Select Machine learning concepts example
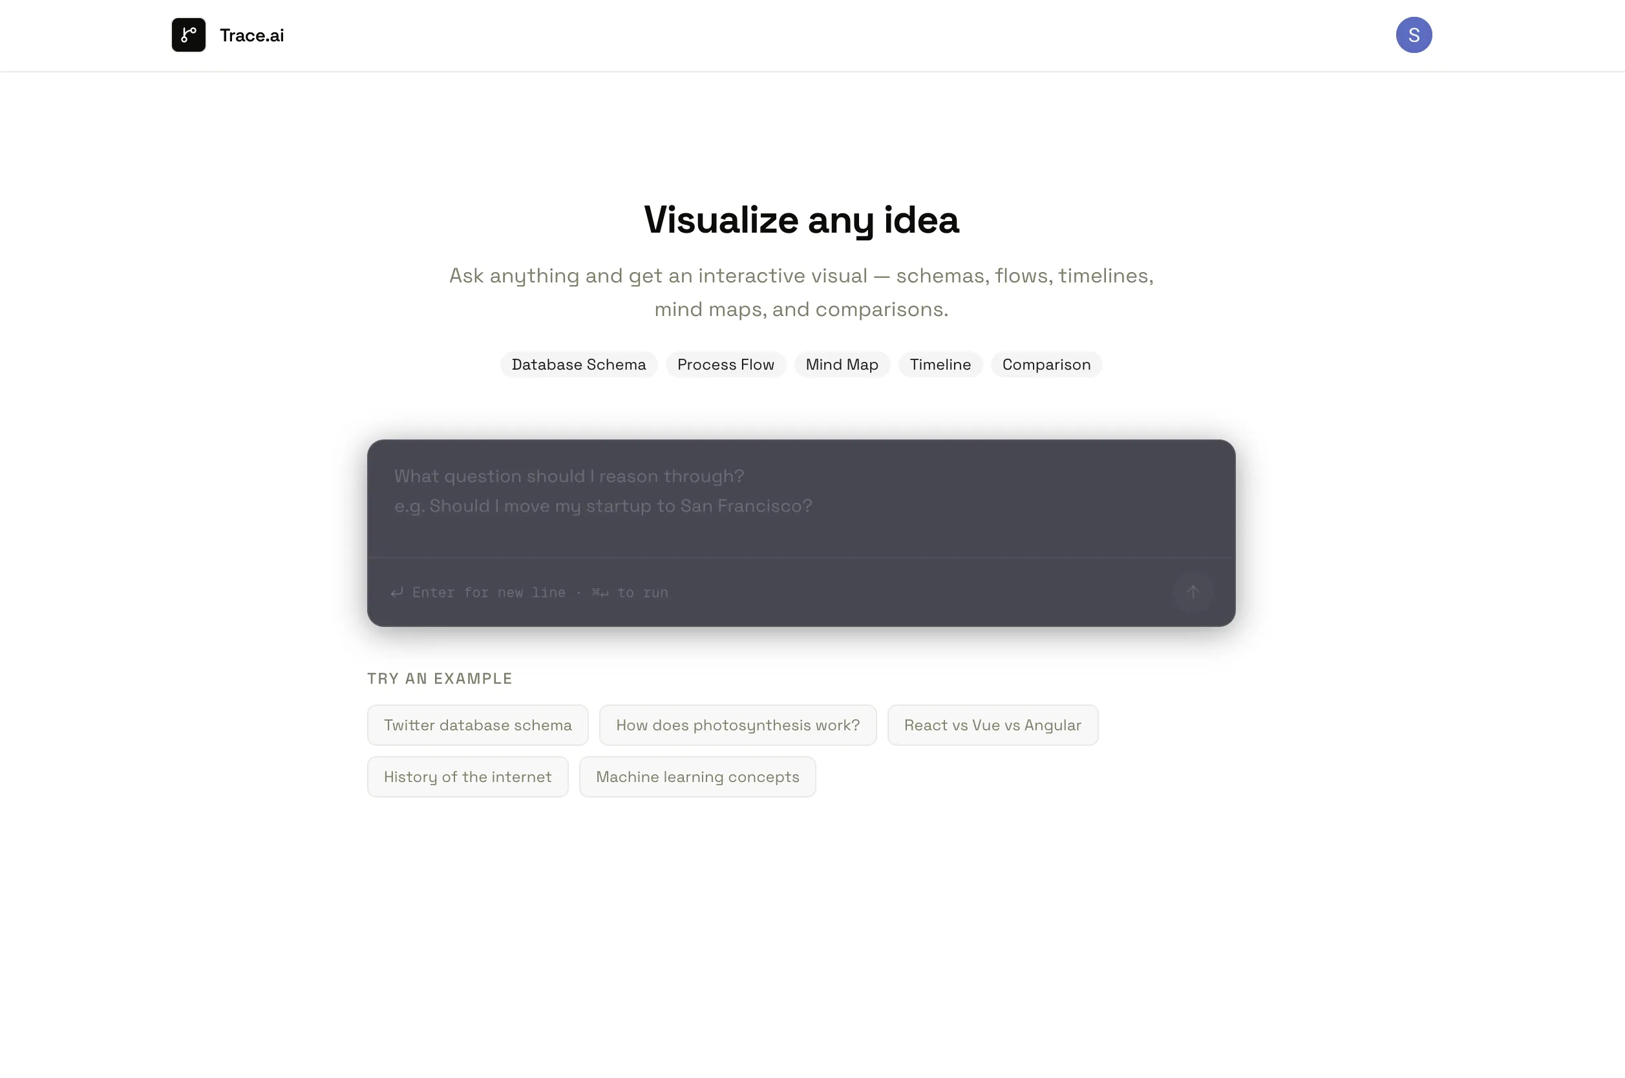1625x1078 pixels. (697, 776)
